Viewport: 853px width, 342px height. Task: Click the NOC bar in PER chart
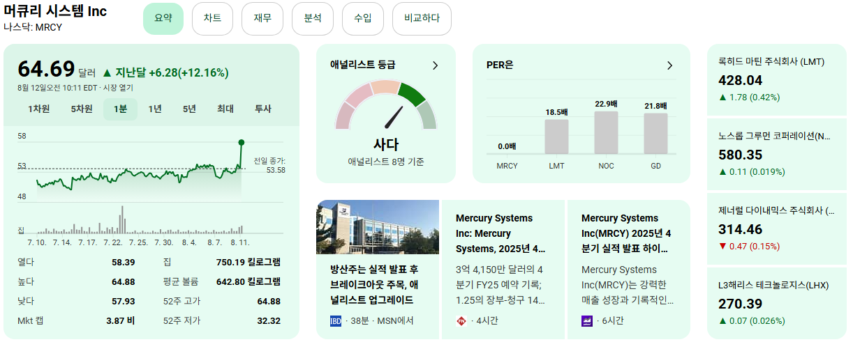pyautogui.click(x=606, y=132)
